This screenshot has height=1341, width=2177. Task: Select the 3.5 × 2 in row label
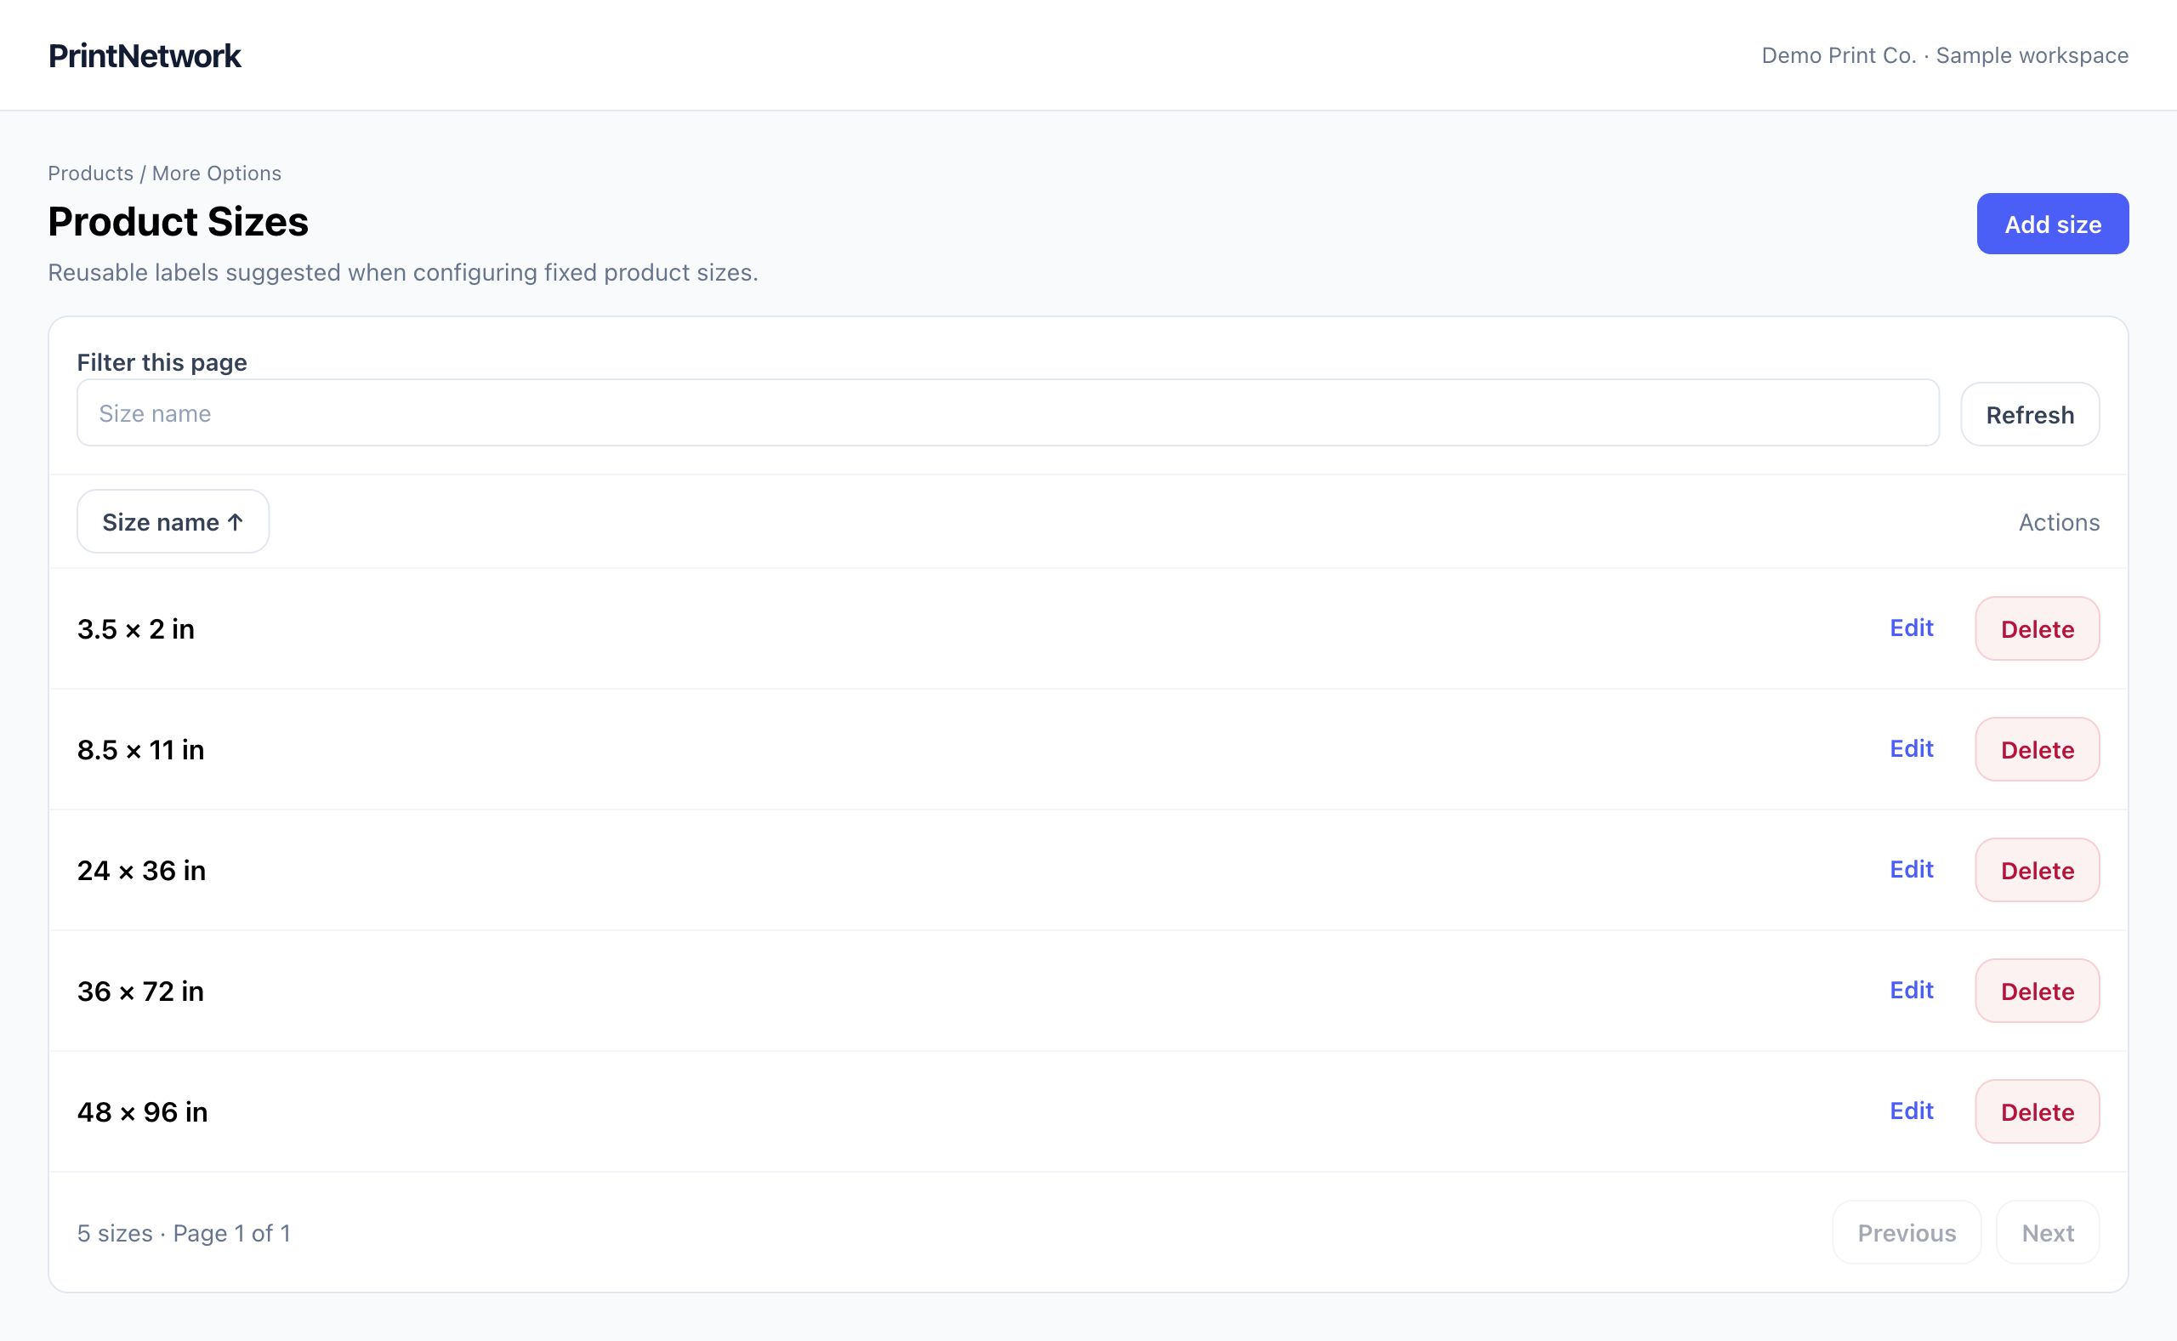(136, 628)
